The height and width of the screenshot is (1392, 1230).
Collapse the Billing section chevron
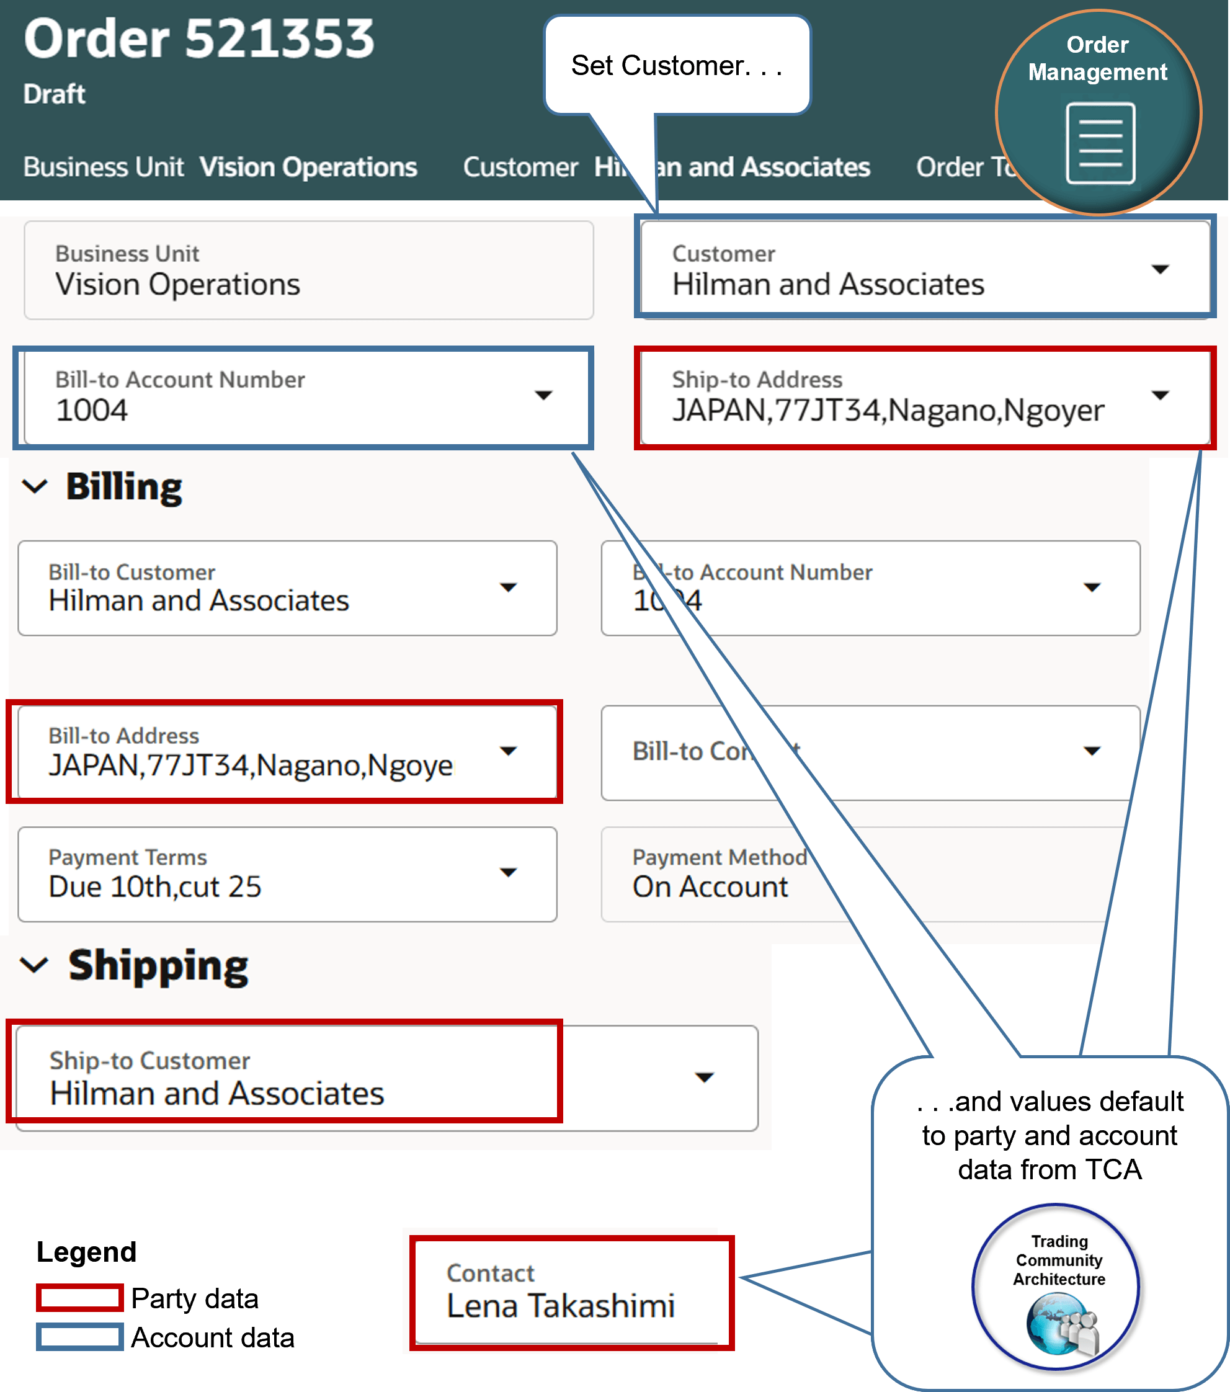tap(35, 486)
